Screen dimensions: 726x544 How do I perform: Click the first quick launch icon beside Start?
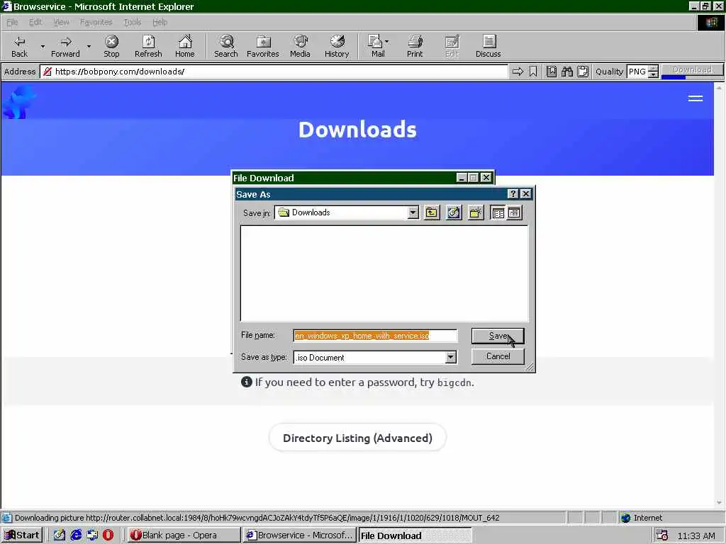point(59,535)
